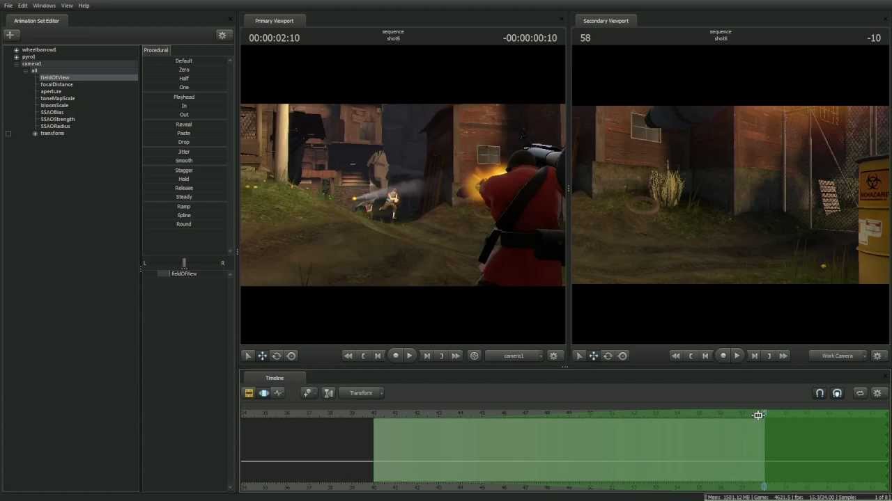The height and width of the screenshot is (501, 892).
Task: Jump to last frame in Secondary Viewport
Action: tap(783, 356)
